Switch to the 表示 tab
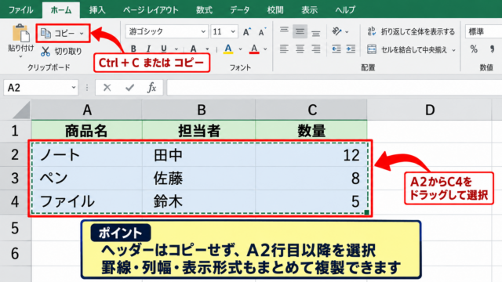 [309, 10]
